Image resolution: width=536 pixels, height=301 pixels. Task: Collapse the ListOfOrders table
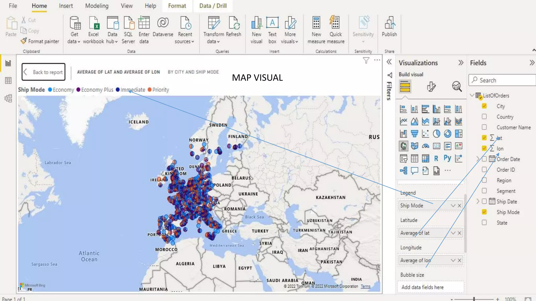click(472, 95)
